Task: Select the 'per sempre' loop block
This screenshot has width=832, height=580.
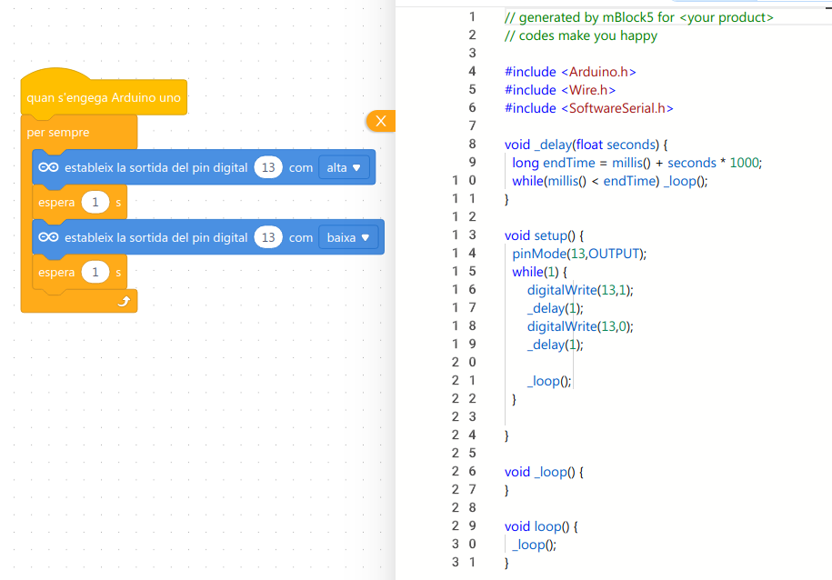Action: pyautogui.click(x=57, y=133)
